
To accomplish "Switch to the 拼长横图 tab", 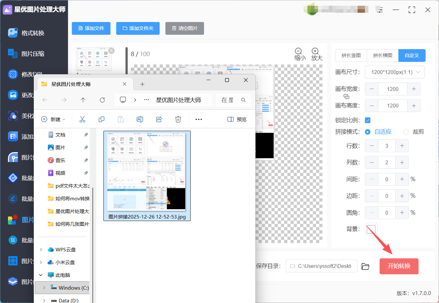I will click(x=382, y=55).
